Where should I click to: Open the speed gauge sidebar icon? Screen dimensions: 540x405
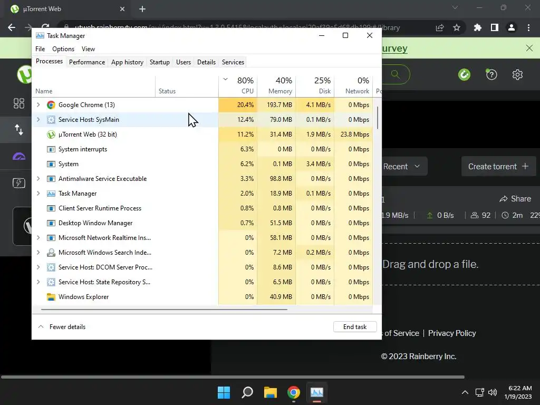[19, 157]
